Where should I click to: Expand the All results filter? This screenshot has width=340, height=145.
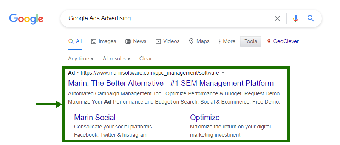point(116,58)
